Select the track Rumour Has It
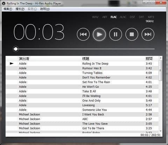This screenshot has width=168, height=145. (82, 68)
